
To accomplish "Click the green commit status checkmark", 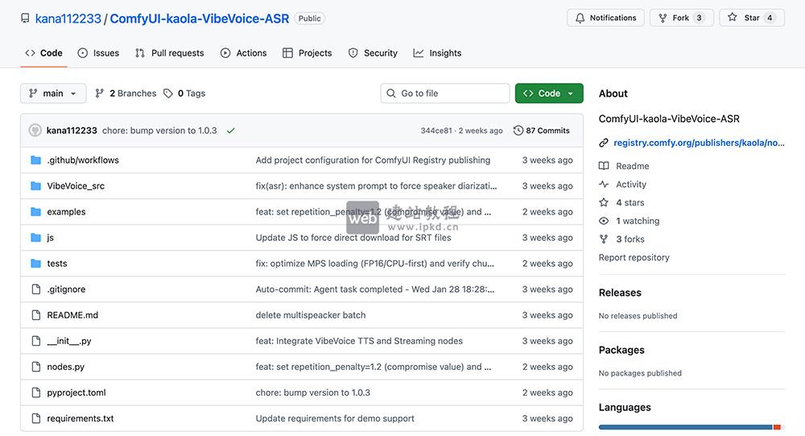I will tap(230, 131).
